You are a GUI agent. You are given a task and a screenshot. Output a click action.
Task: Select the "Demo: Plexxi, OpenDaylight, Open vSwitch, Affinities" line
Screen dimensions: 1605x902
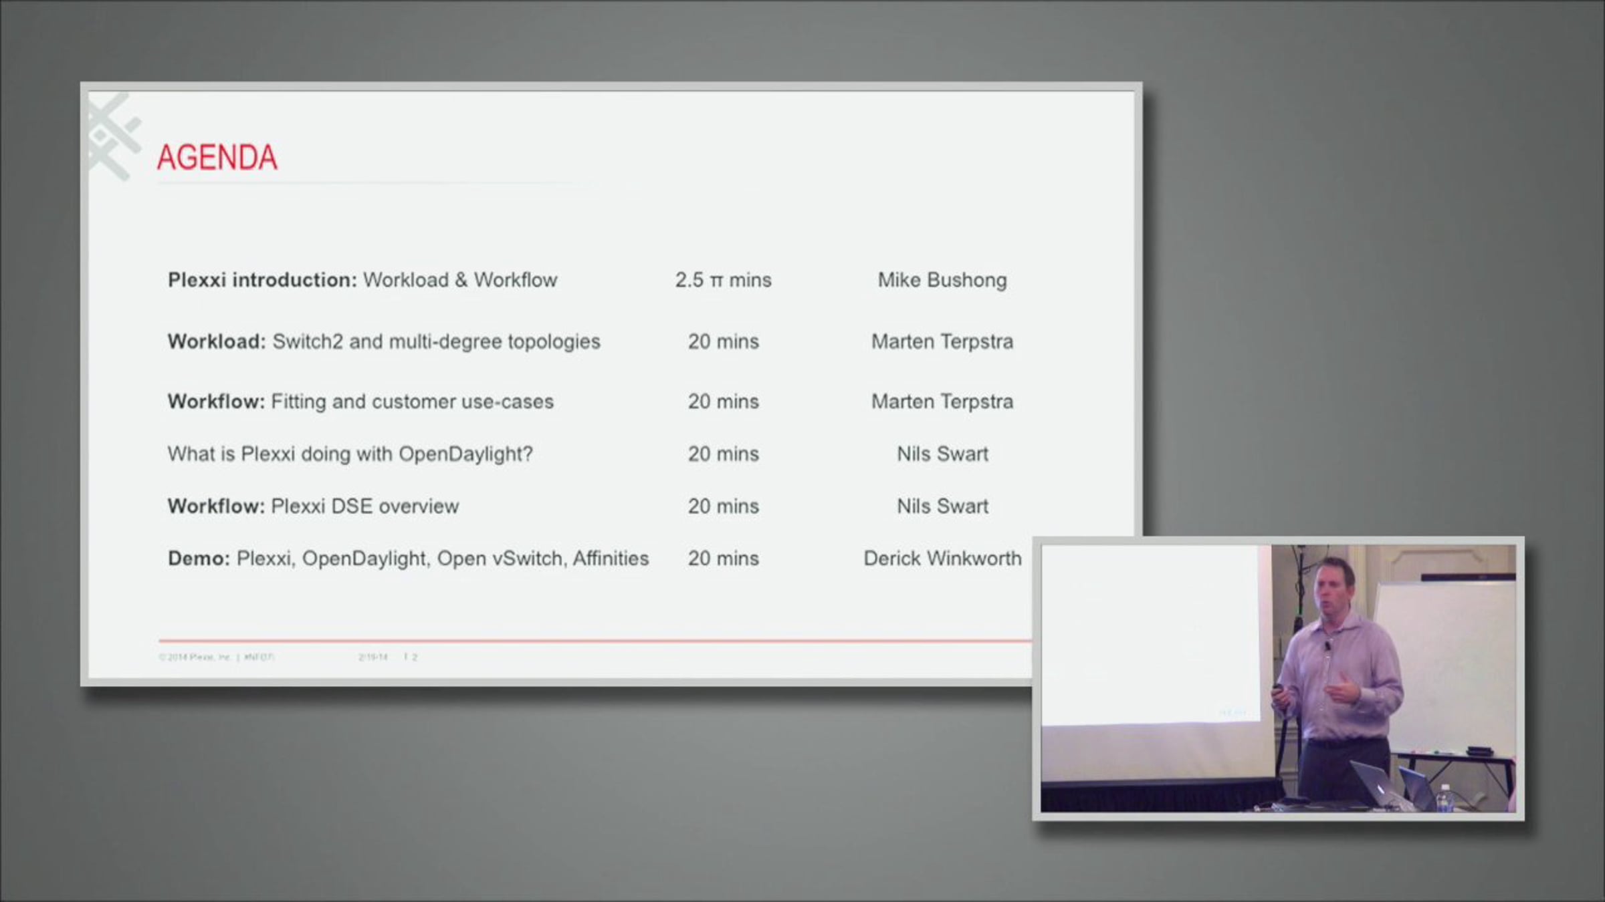tap(408, 558)
